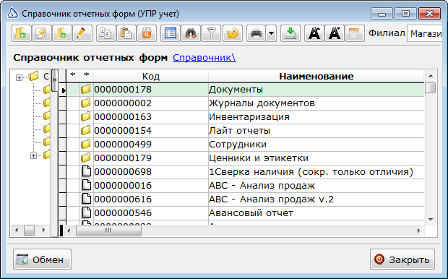Expand the root tree folder node

(x=19, y=77)
